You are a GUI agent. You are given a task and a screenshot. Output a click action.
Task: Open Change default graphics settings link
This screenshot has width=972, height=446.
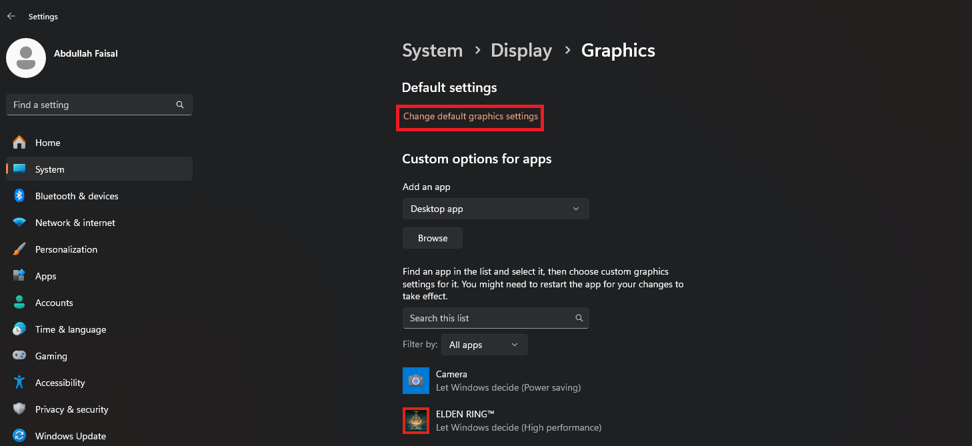pyautogui.click(x=470, y=117)
